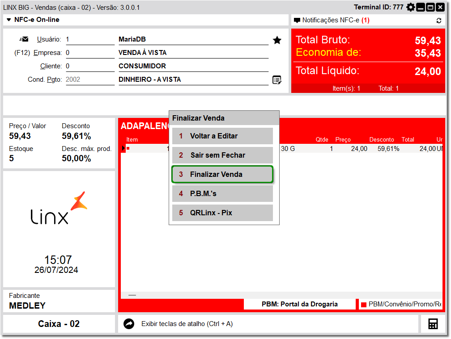Click the refresh icon in NFC-e notifications
The image size is (451, 339).
pos(438,21)
